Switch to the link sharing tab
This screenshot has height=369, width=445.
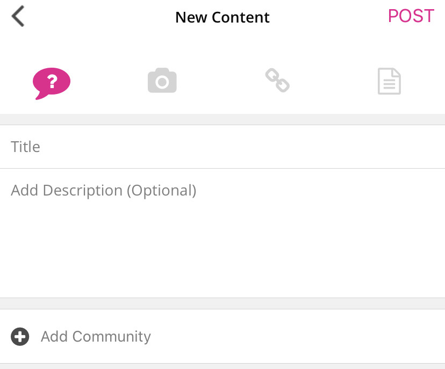[277, 81]
